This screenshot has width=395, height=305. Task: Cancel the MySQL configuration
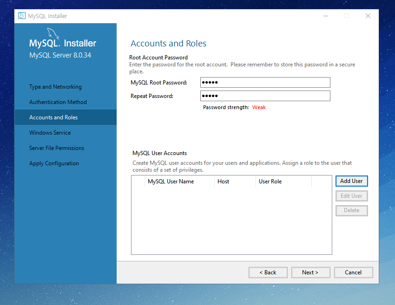point(353,273)
